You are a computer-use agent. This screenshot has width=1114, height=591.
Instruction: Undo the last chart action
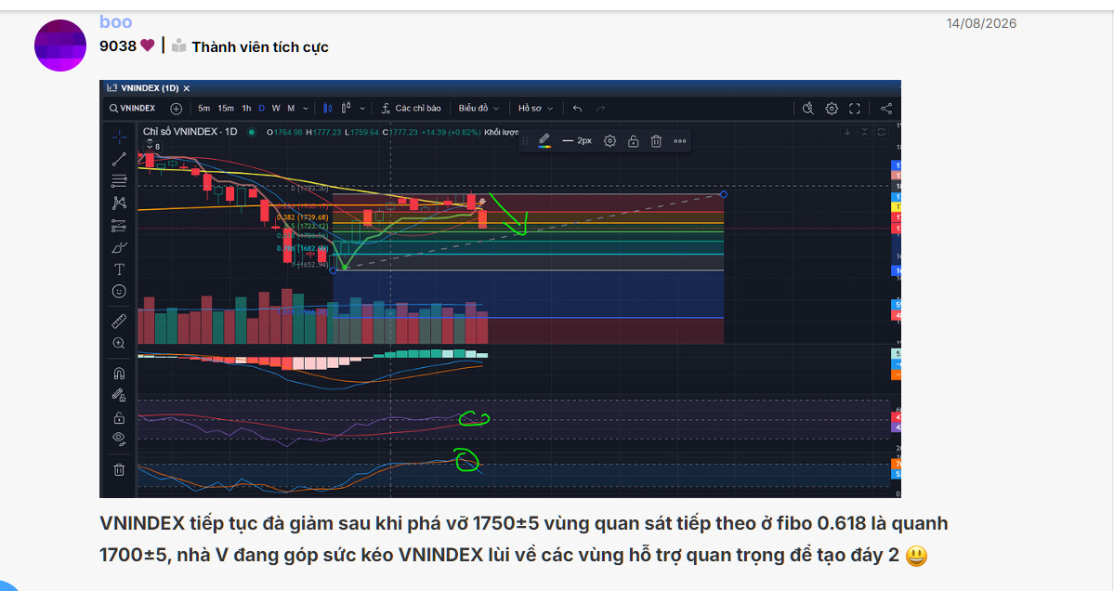pyautogui.click(x=578, y=109)
